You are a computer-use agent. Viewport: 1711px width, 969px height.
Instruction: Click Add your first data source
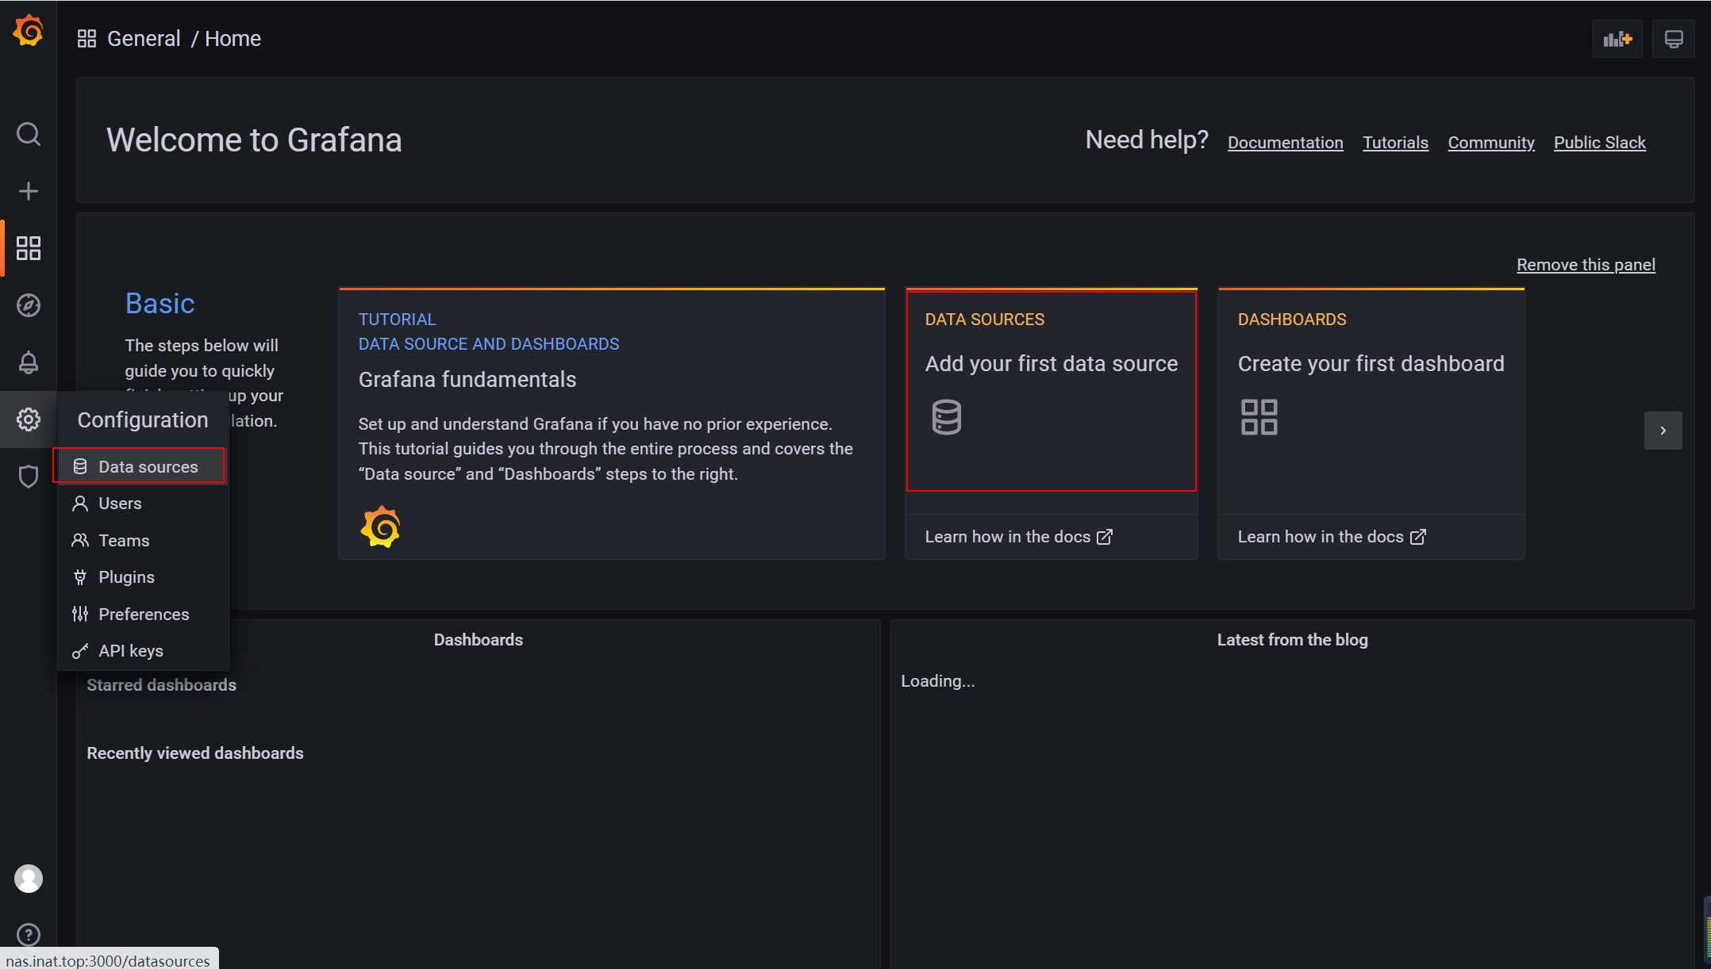(x=1051, y=364)
